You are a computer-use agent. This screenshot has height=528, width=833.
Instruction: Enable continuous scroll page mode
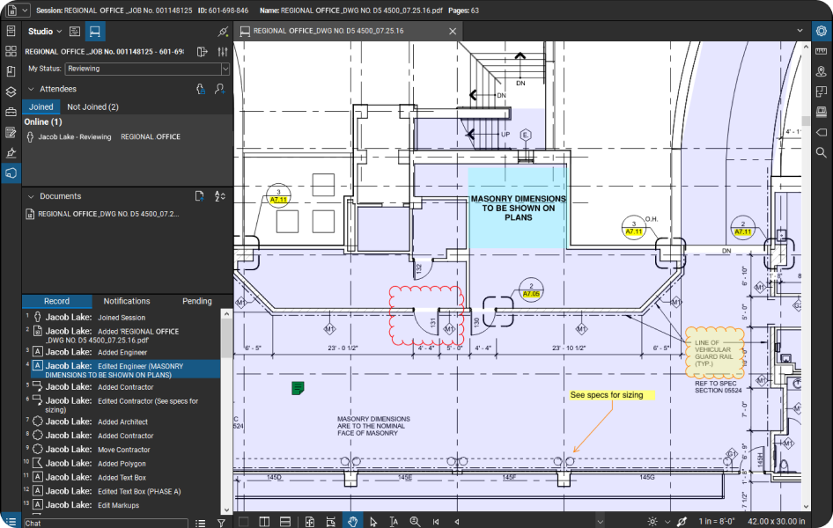point(285,521)
